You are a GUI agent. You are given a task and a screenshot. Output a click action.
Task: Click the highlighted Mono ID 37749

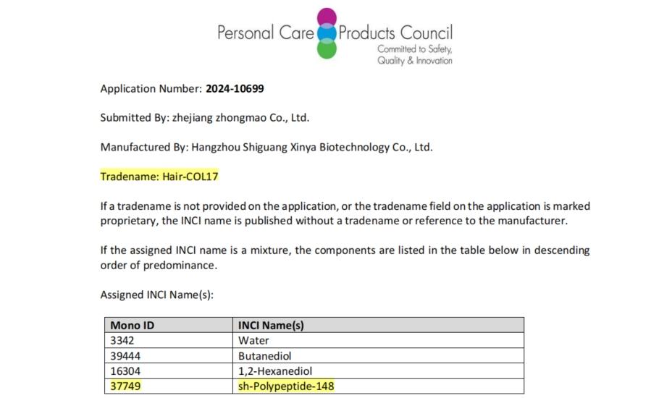tap(125, 386)
